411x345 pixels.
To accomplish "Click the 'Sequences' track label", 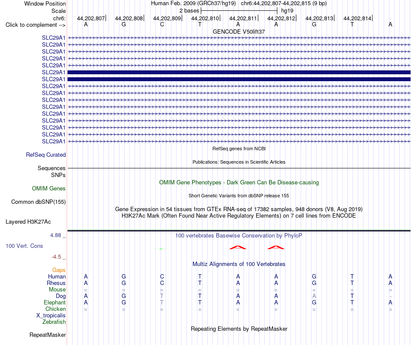I will point(51,168).
